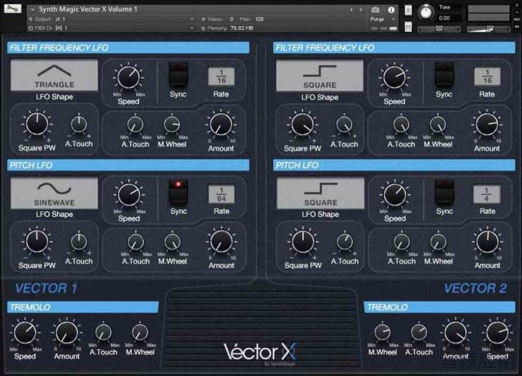Click the camera snapshot icon

pyautogui.click(x=375, y=10)
